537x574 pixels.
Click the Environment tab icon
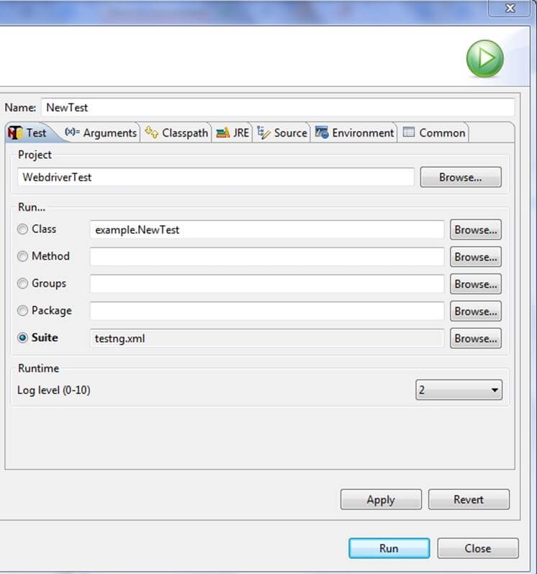pos(322,132)
